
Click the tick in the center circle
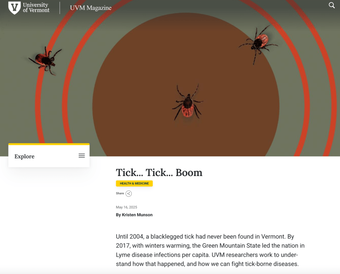click(x=188, y=102)
